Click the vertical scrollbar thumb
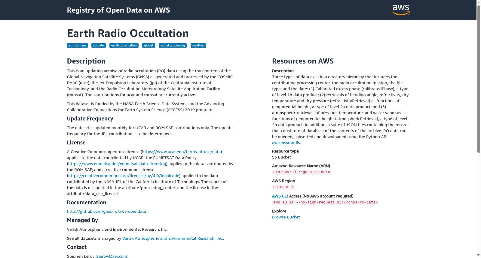Screen dimensions: 481x258 pyautogui.click(x=479, y=79)
